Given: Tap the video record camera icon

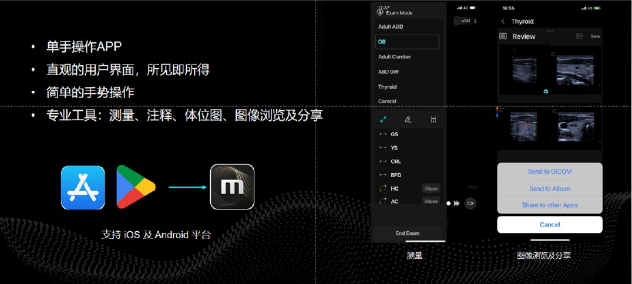Looking at the screenshot, I should 470,203.
